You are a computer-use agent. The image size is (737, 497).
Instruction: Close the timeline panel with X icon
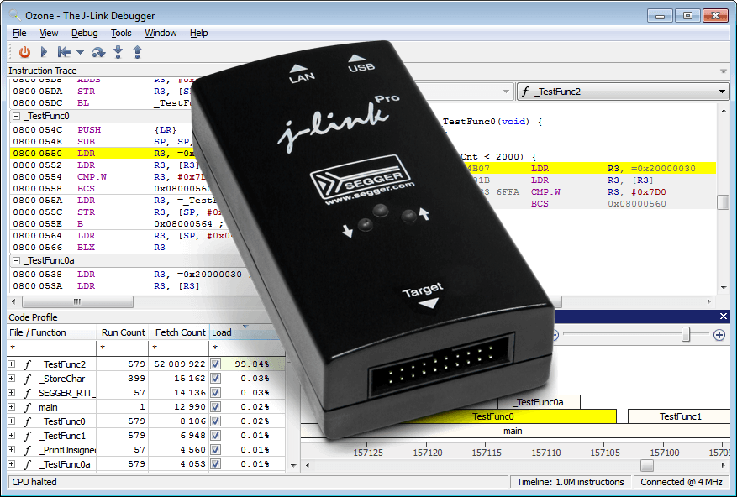(724, 317)
